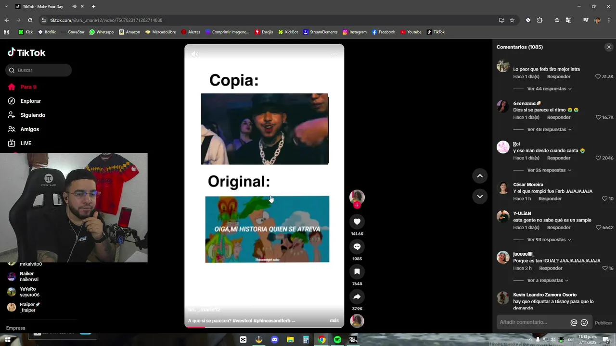Click the video progress bar
This screenshot has width=616, height=346.
tap(264, 327)
